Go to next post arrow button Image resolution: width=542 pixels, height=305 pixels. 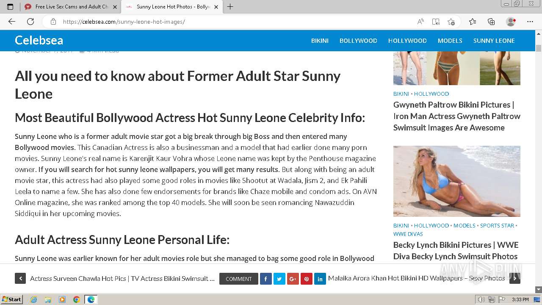click(x=515, y=278)
